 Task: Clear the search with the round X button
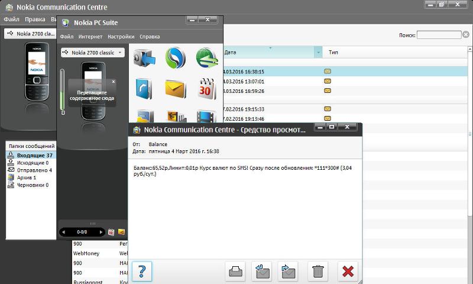point(466,35)
